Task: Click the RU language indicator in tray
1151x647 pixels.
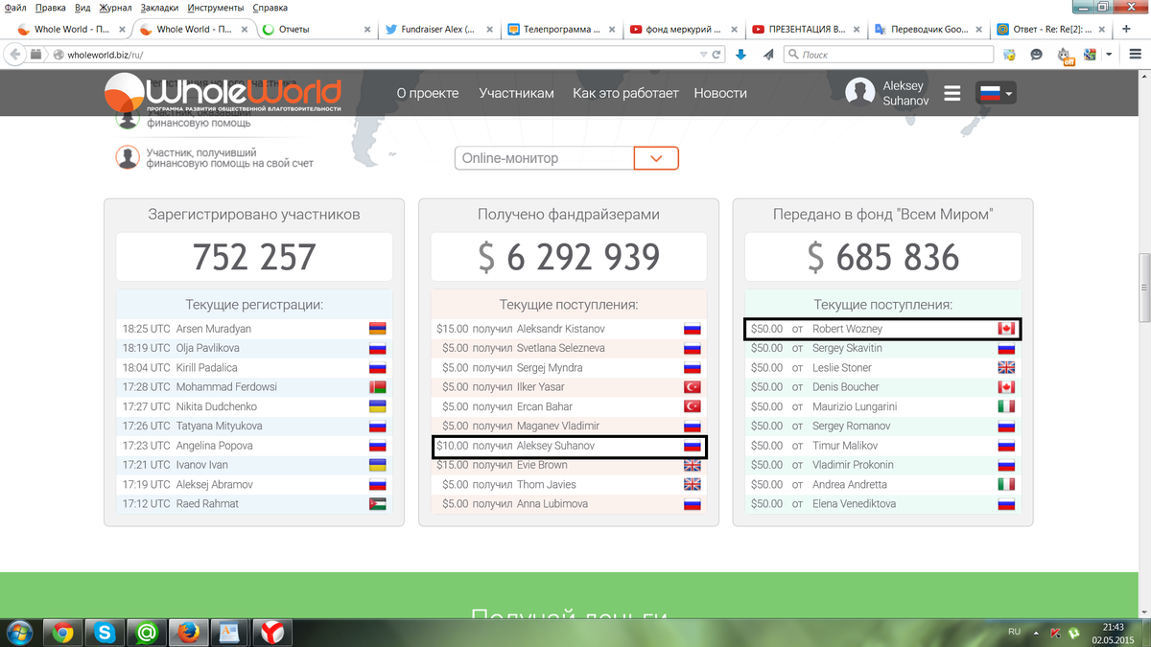Action: (1014, 633)
